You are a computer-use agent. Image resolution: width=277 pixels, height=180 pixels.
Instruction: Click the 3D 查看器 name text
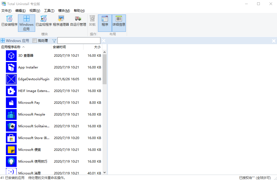click(x=26, y=56)
